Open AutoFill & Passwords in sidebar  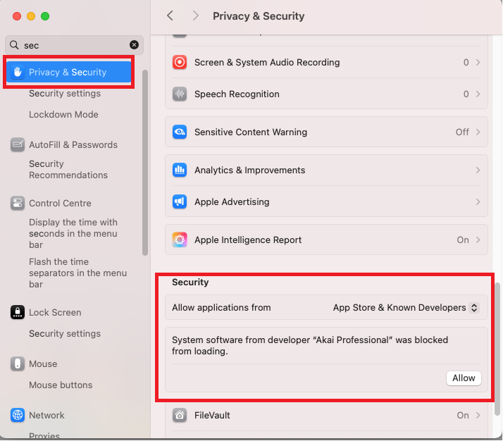[73, 144]
